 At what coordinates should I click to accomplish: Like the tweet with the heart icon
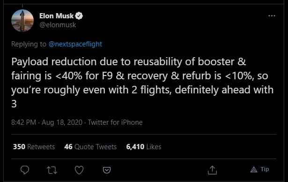tap(79, 170)
